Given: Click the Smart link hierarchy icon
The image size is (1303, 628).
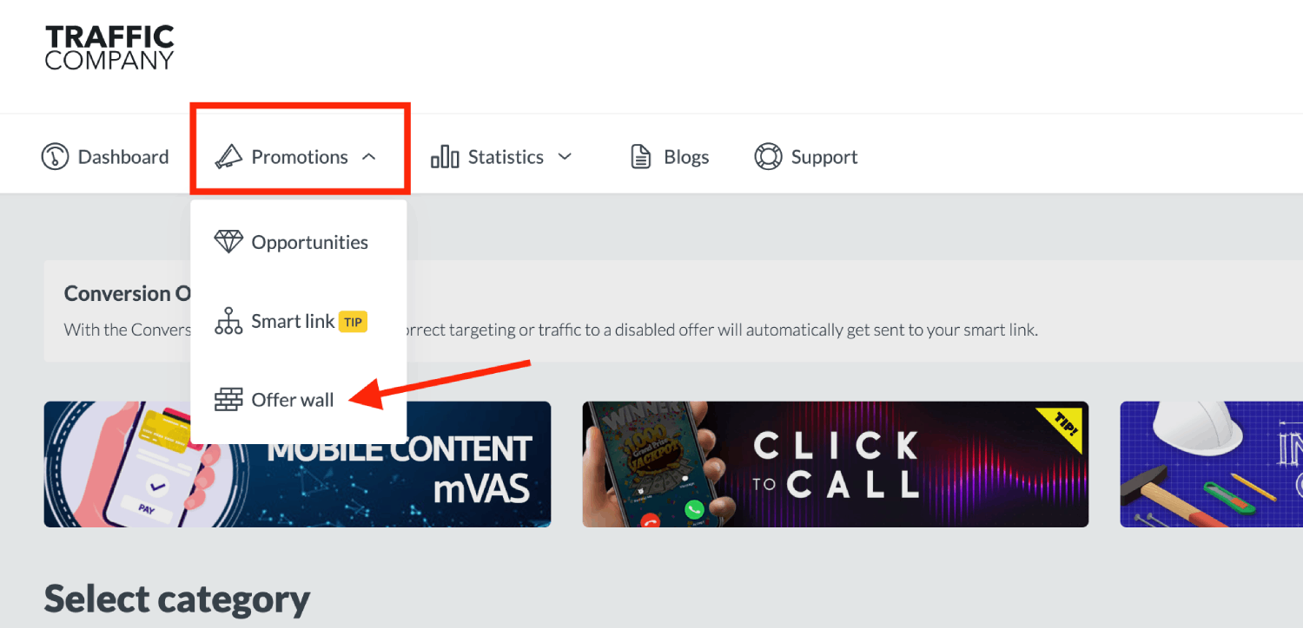Looking at the screenshot, I should point(228,321).
